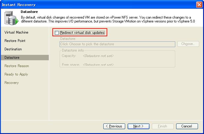This screenshot has height=134, width=204.
Task: Select the Recovery step in sidebar
Action: (12, 83)
